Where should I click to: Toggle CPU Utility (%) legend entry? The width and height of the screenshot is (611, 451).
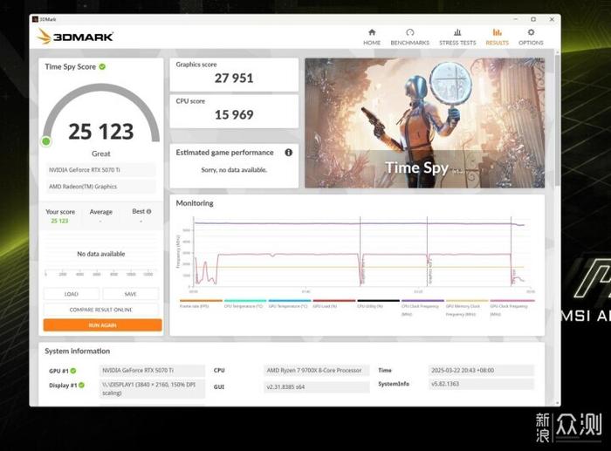(x=378, y=304)
